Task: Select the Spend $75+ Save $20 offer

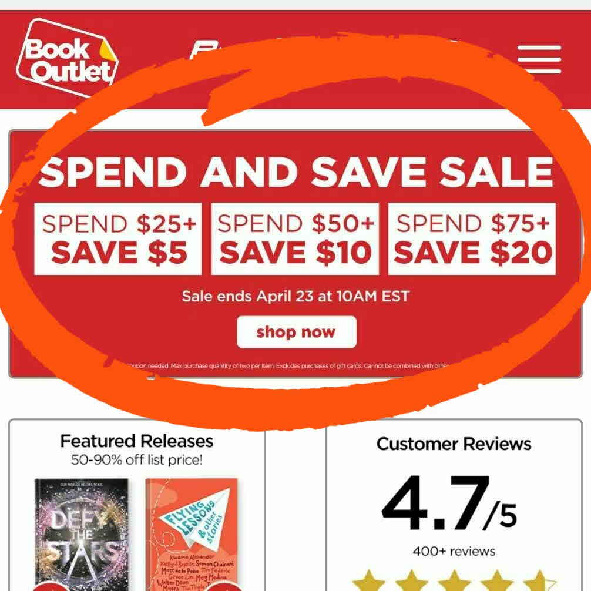Action: tap(472, 239)
